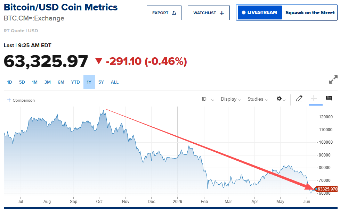Toggle the crosshair tool
Image resolution: width=340 pixels, height=211 pixels.
(314, 98)
